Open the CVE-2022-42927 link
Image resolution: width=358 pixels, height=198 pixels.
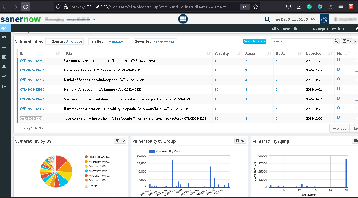point(32,99)
